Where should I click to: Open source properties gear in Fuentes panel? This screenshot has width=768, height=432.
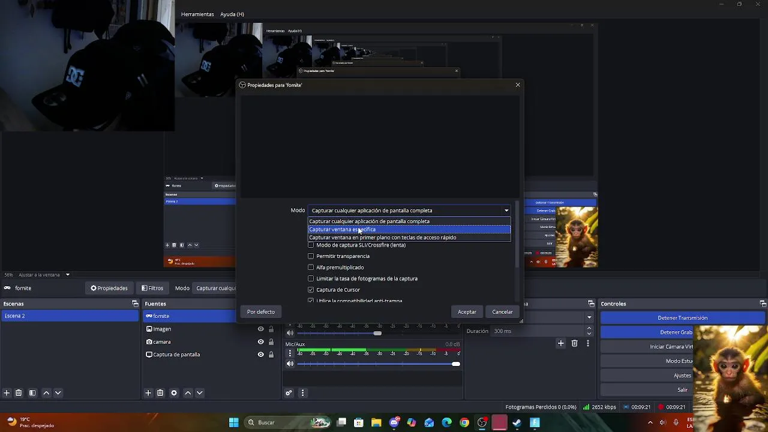[174, 393]
